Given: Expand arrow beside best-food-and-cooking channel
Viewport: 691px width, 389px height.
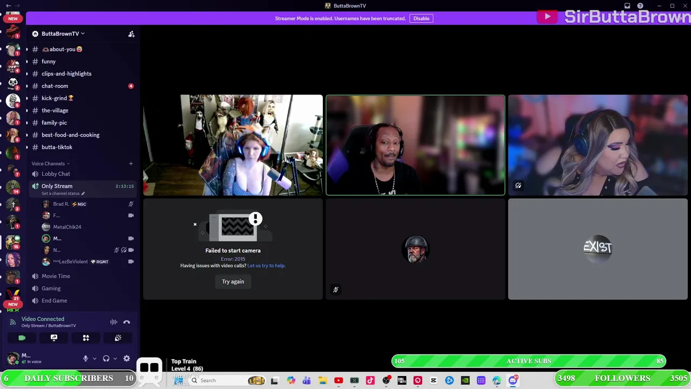Looking at the screenshot, I should tap(27, 135).
